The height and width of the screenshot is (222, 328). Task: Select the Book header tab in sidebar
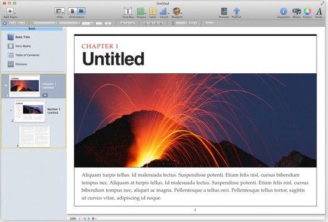tap(32, 29)
